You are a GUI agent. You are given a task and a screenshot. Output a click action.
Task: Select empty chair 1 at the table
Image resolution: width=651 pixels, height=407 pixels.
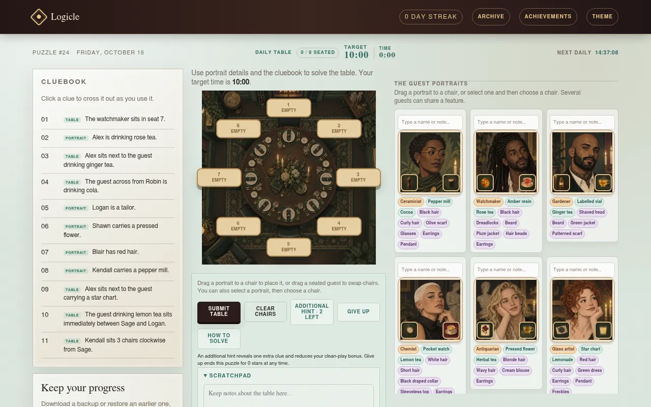point(289,108)
